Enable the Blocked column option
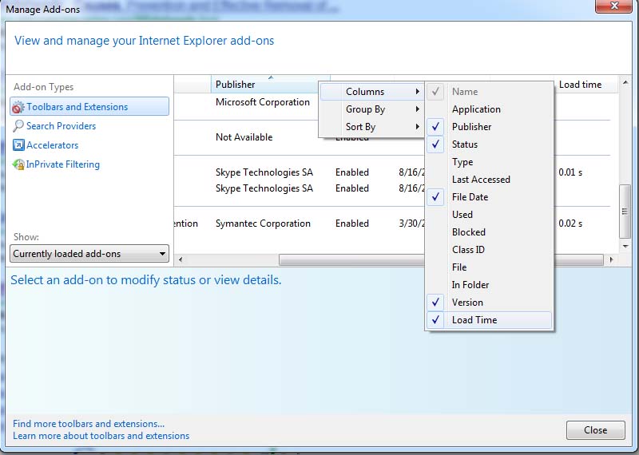Screen dimensions: 639x455 (489, 231)
